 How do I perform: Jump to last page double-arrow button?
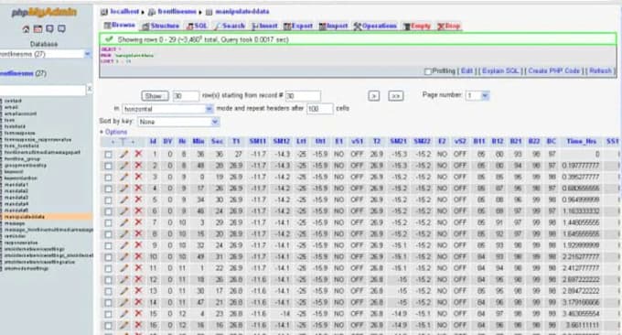(395, 96)
